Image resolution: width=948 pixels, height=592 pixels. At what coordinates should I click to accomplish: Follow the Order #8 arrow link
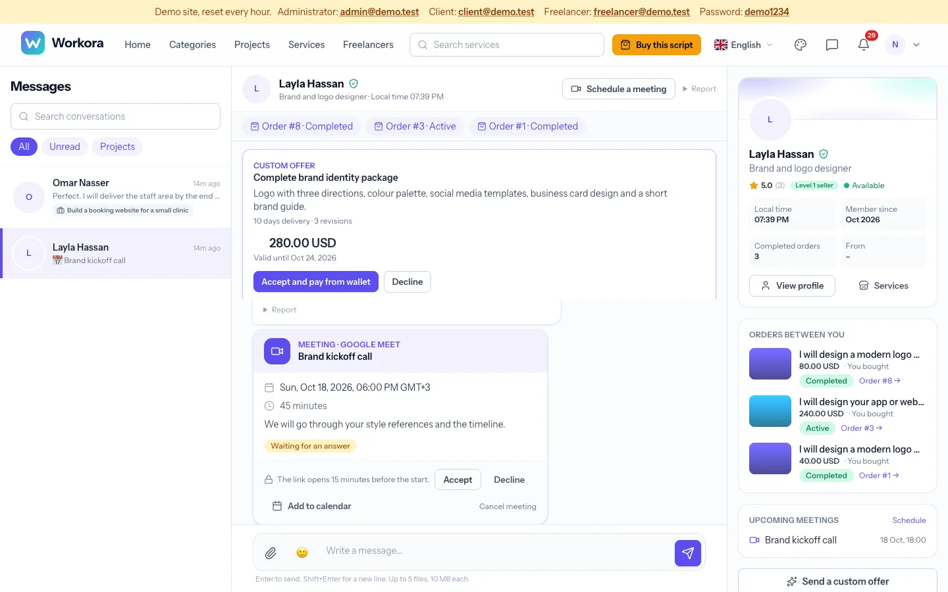(x=880, y=381)
